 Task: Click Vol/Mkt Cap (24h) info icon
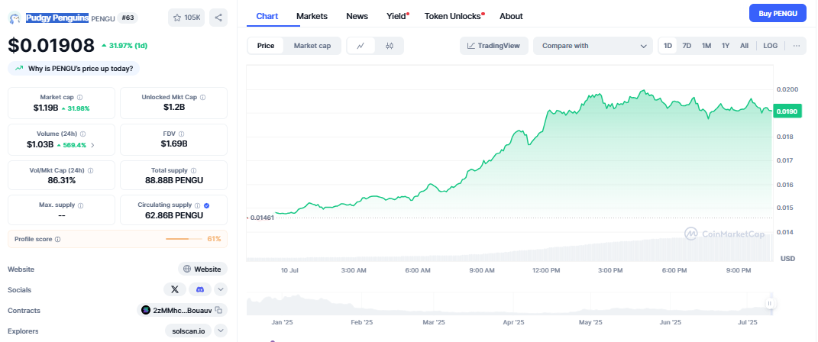click(x=90, y=170)
